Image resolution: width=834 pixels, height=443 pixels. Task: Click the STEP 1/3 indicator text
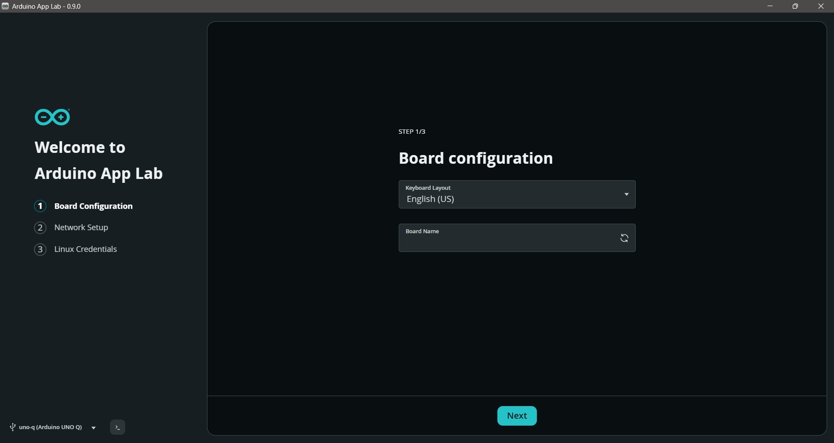click(412, 132)
